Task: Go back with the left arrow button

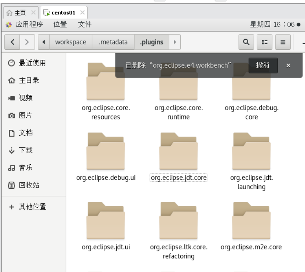Action: pos(12,42)
